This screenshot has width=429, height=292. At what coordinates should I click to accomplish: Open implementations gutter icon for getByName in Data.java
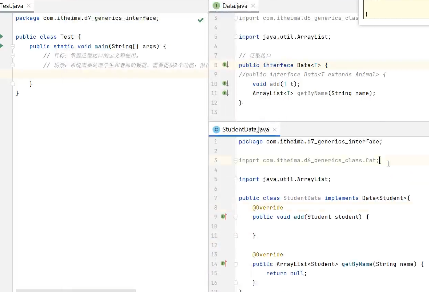coord(225,92)
